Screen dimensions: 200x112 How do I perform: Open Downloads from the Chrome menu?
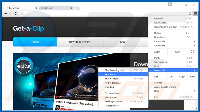point(173,37)
